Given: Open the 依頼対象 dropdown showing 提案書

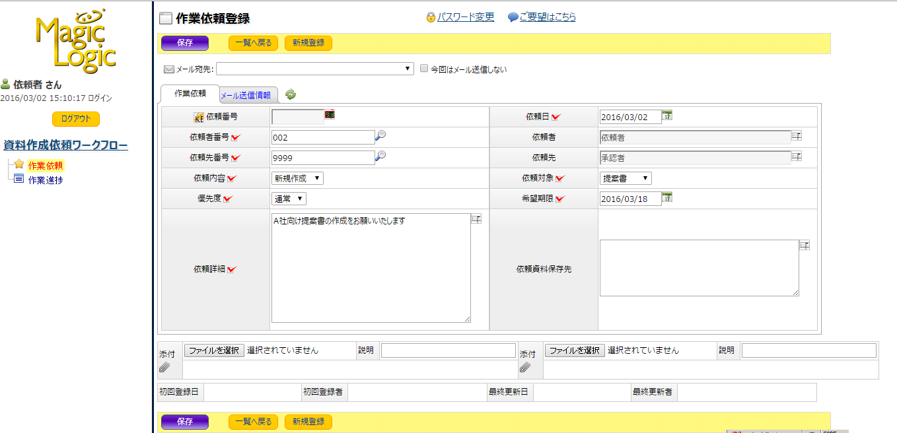Looking at the screenshot, I should pos(625,178).
